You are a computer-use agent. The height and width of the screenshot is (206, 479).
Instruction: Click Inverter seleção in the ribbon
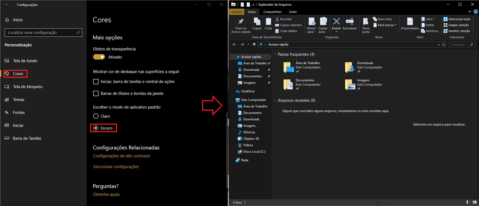457,31
